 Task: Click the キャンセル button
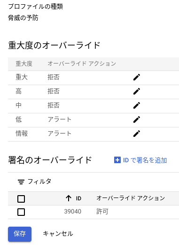tap(58, 234)
